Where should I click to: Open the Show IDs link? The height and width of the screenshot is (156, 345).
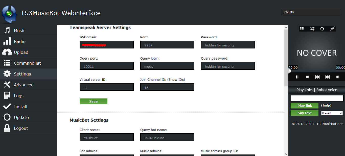(176, 80)
